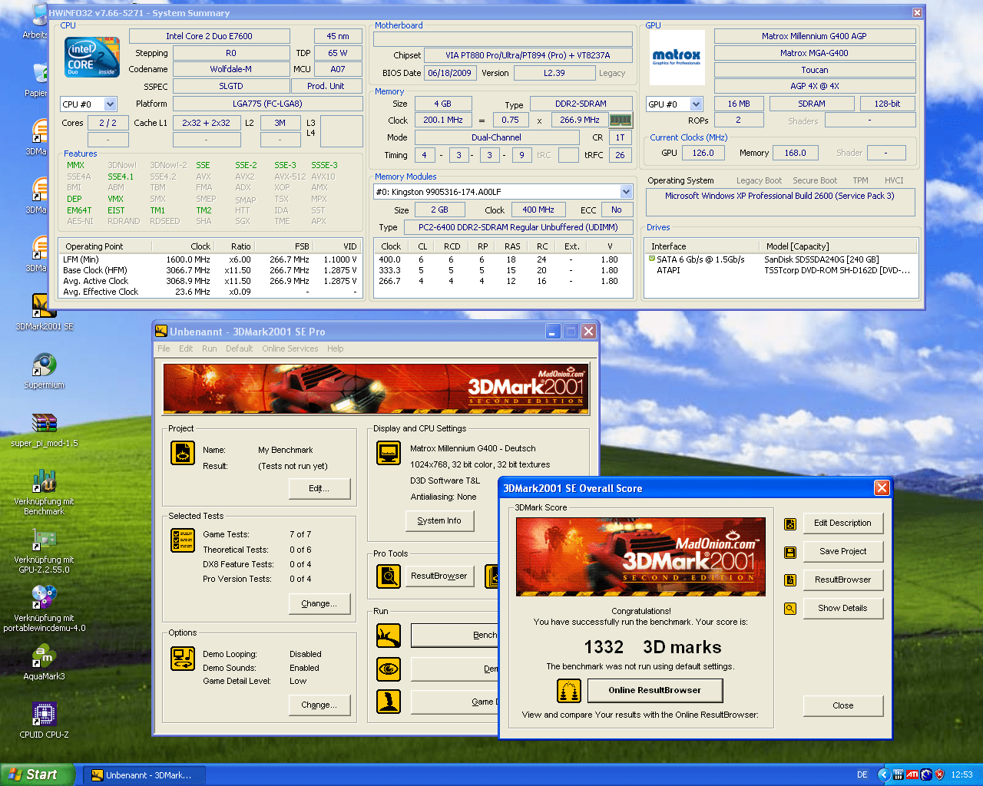983x786 pixels.
Task: Open the Run menu in 3DMark2001
Action: click(209, 348)
